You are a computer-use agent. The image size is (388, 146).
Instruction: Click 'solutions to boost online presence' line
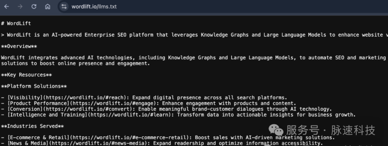coord(75,63)
